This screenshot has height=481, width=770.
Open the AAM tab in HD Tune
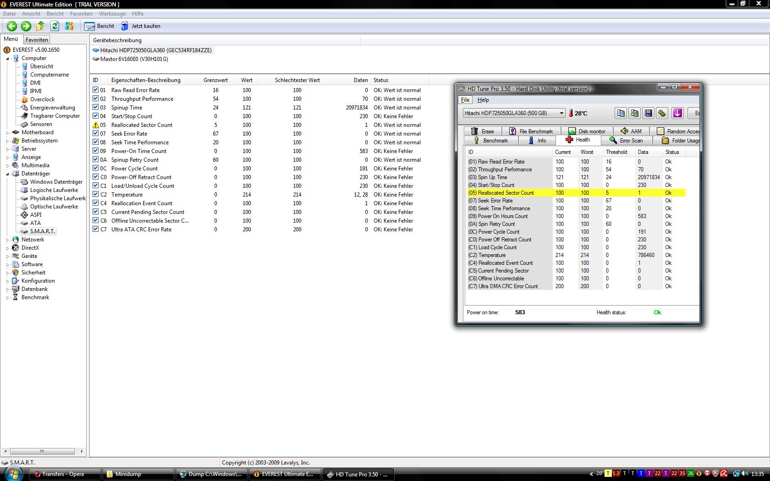coord(631,131)
